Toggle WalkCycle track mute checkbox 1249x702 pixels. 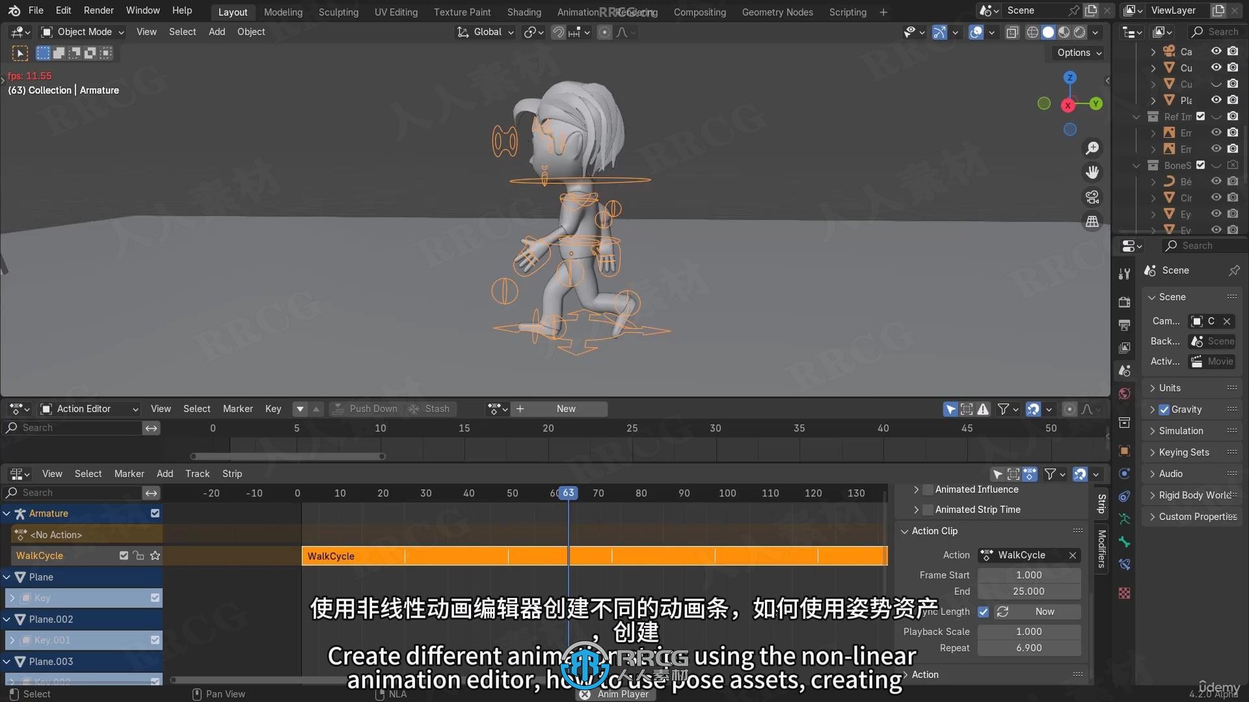click(x=124, y=556)
